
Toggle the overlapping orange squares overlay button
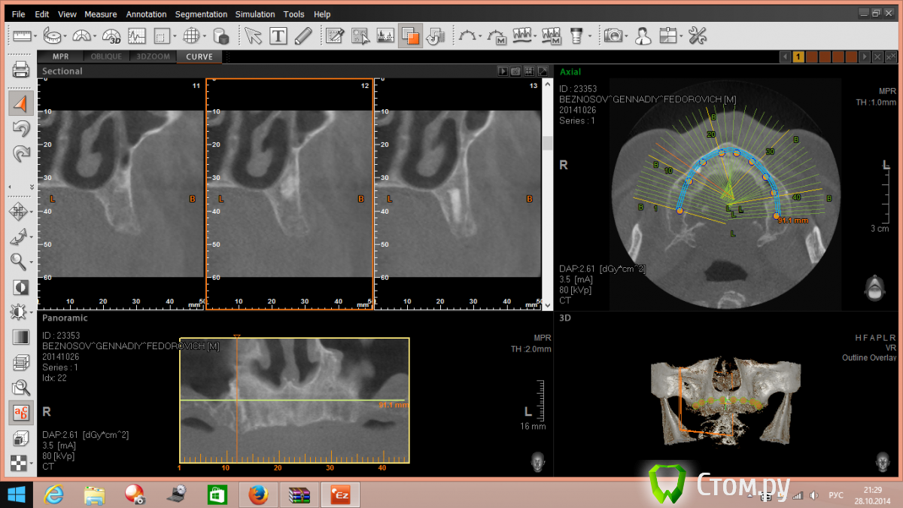[410, 35]
